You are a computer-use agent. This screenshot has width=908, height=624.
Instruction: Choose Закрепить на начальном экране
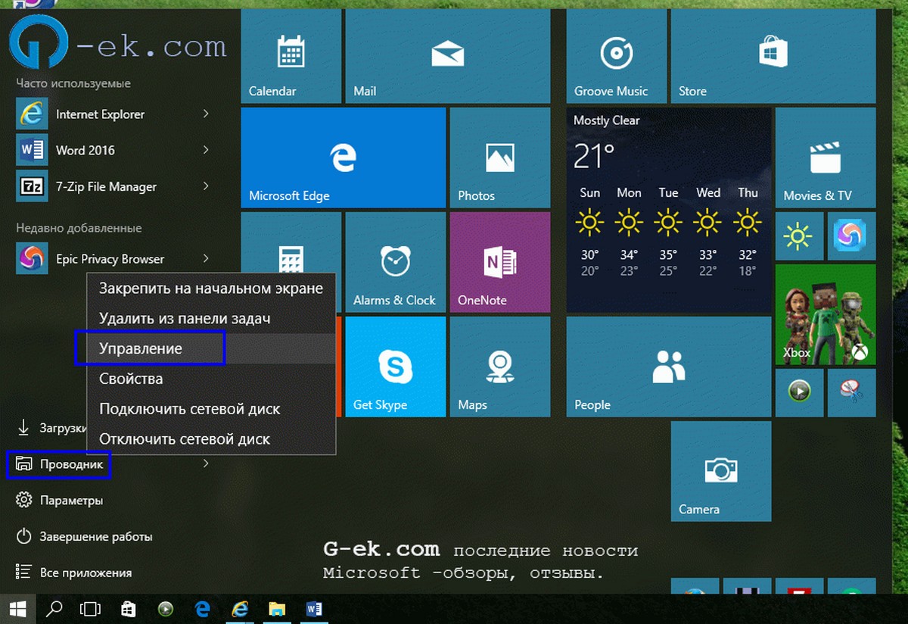211,289
